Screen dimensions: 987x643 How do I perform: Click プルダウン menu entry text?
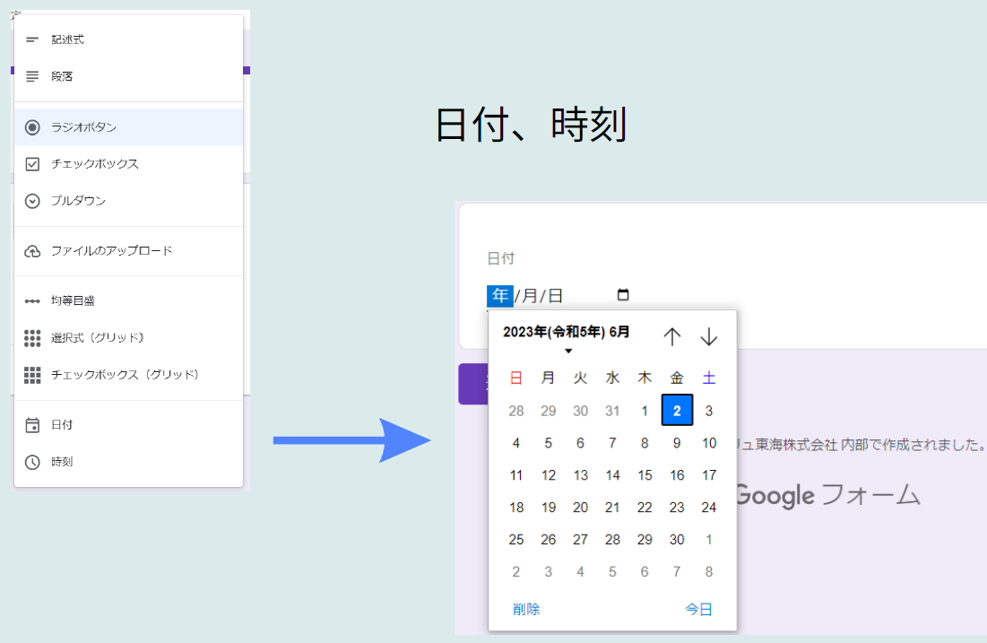click(78, 200)
